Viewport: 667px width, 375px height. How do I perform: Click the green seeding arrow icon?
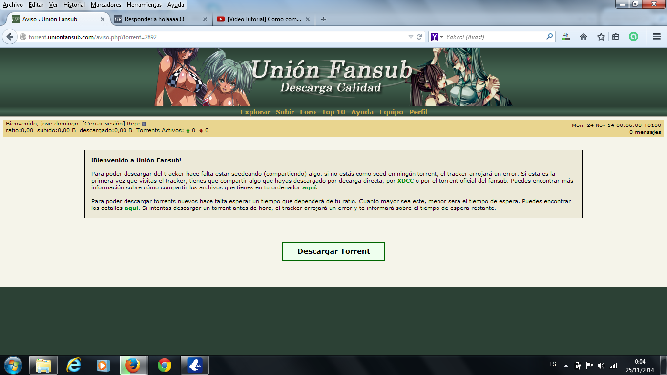point(188,131)
